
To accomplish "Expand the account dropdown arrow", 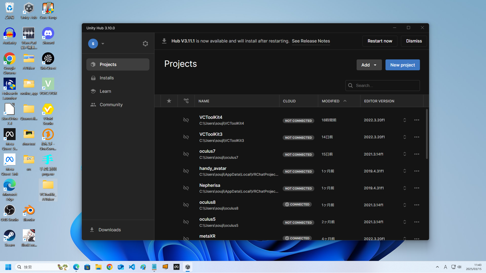I will tap(103, 44).
